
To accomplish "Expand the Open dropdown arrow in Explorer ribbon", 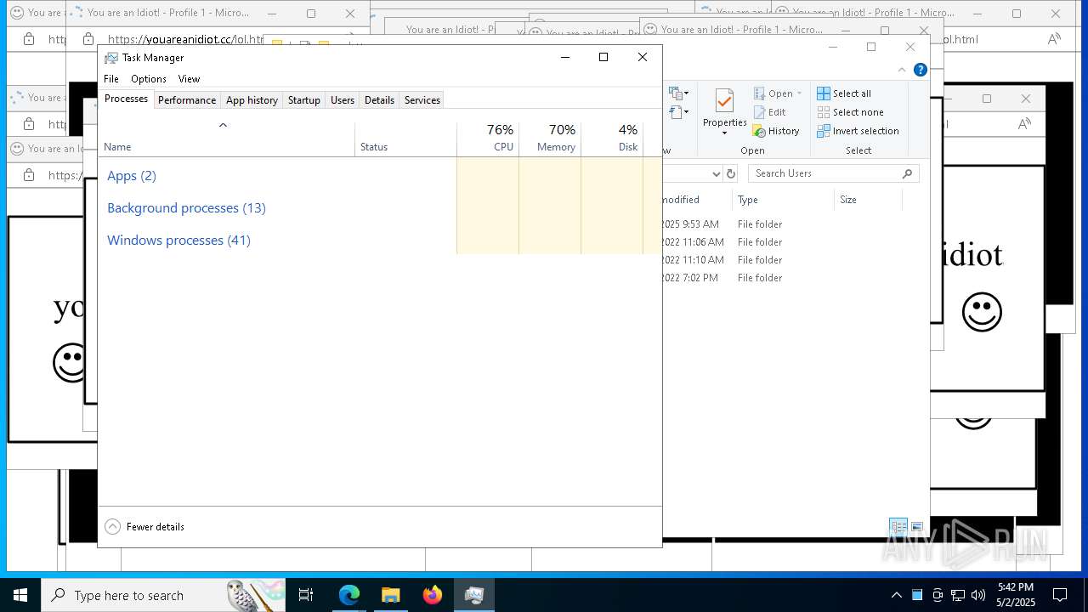I will (799, 93).
